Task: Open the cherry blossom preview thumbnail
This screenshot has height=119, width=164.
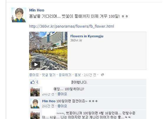Action: tap(48, 51)
